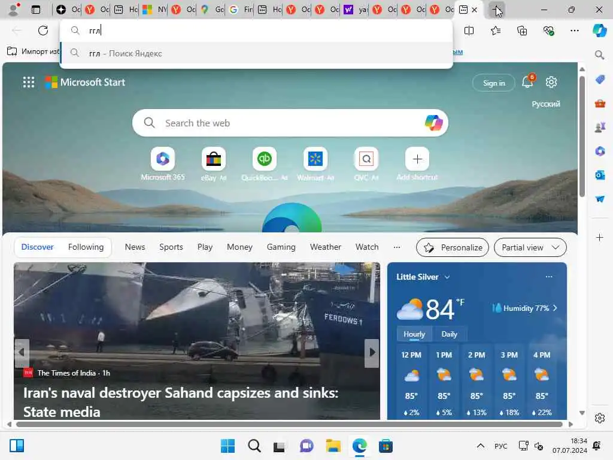The height and width of the screenshot is (460, 613).
Task: Open the Partial view layout dropdown
Action: tap(530, 247)
